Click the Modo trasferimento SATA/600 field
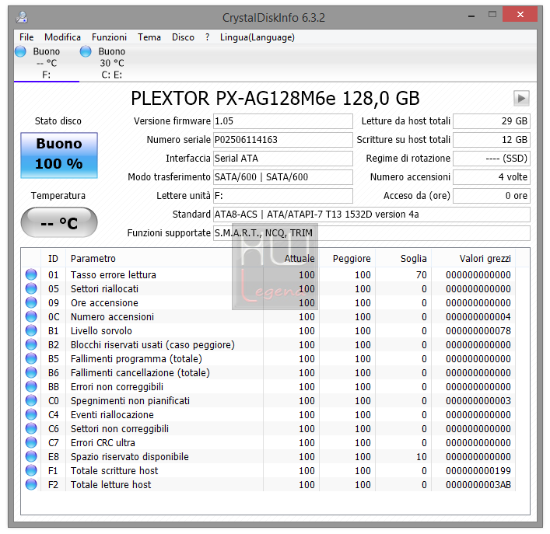 coord(282,177)
